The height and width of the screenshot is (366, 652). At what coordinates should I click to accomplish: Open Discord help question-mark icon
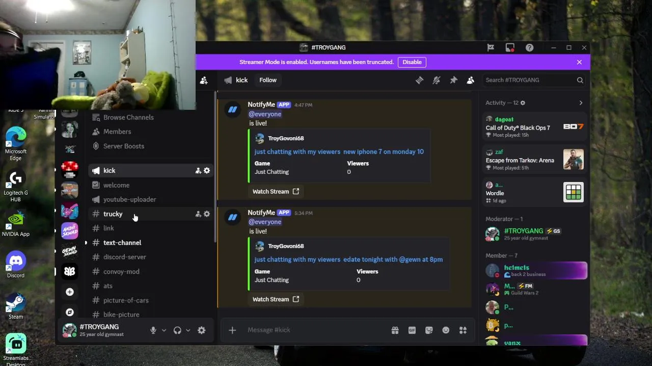click(x=530, y=48)
